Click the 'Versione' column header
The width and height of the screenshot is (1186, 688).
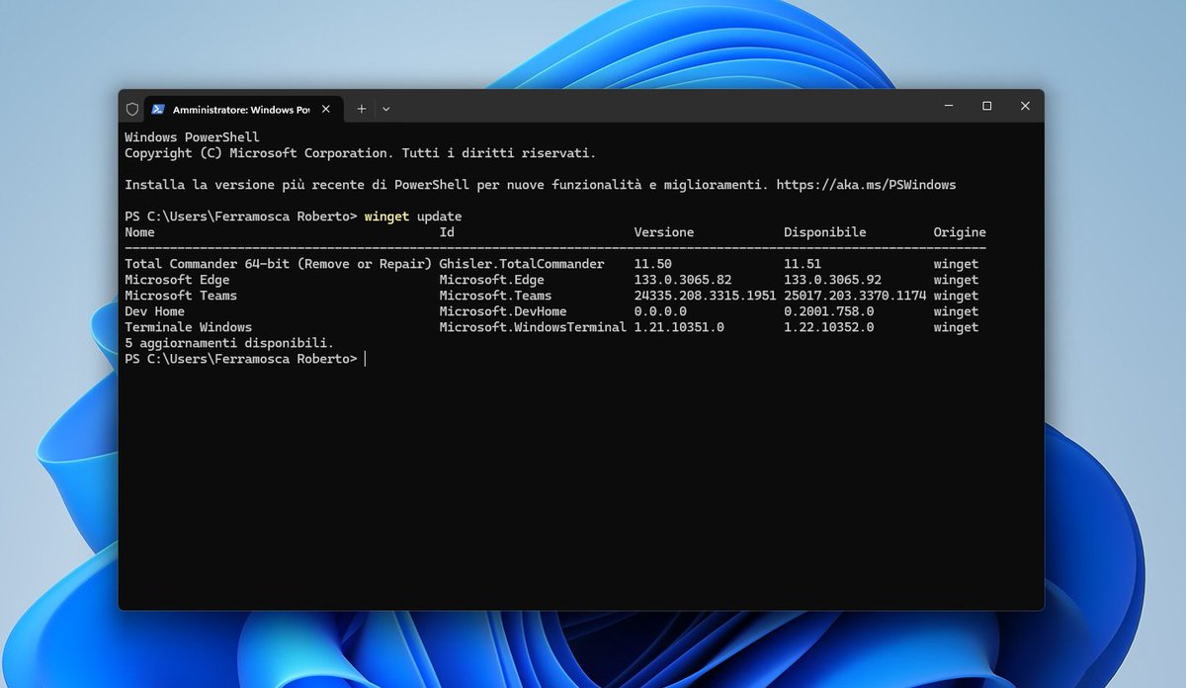tap(664, 232)
